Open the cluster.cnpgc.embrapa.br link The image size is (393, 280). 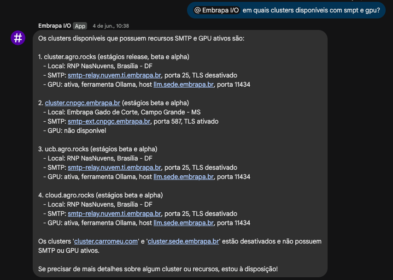click(x=82, y=103)
